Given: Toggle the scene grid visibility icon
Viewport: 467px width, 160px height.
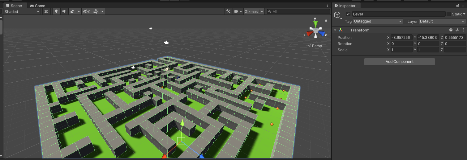Looking at the screenshot, I should click(x=96, y=11).
